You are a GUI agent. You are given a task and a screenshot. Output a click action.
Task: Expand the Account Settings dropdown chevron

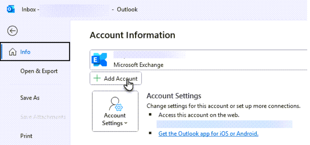pos(126,123)
